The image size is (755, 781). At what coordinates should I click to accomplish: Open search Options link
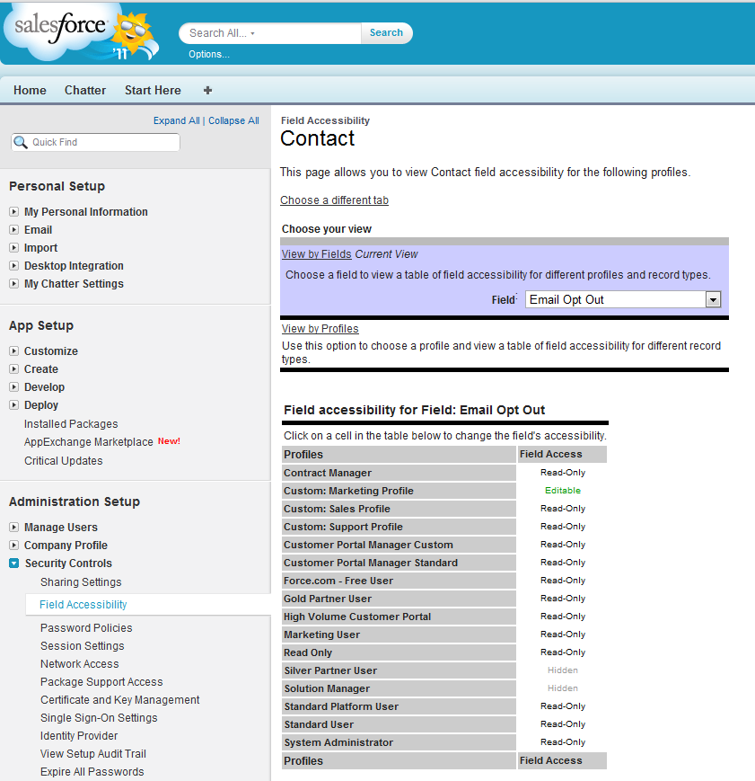coord(208,54)
